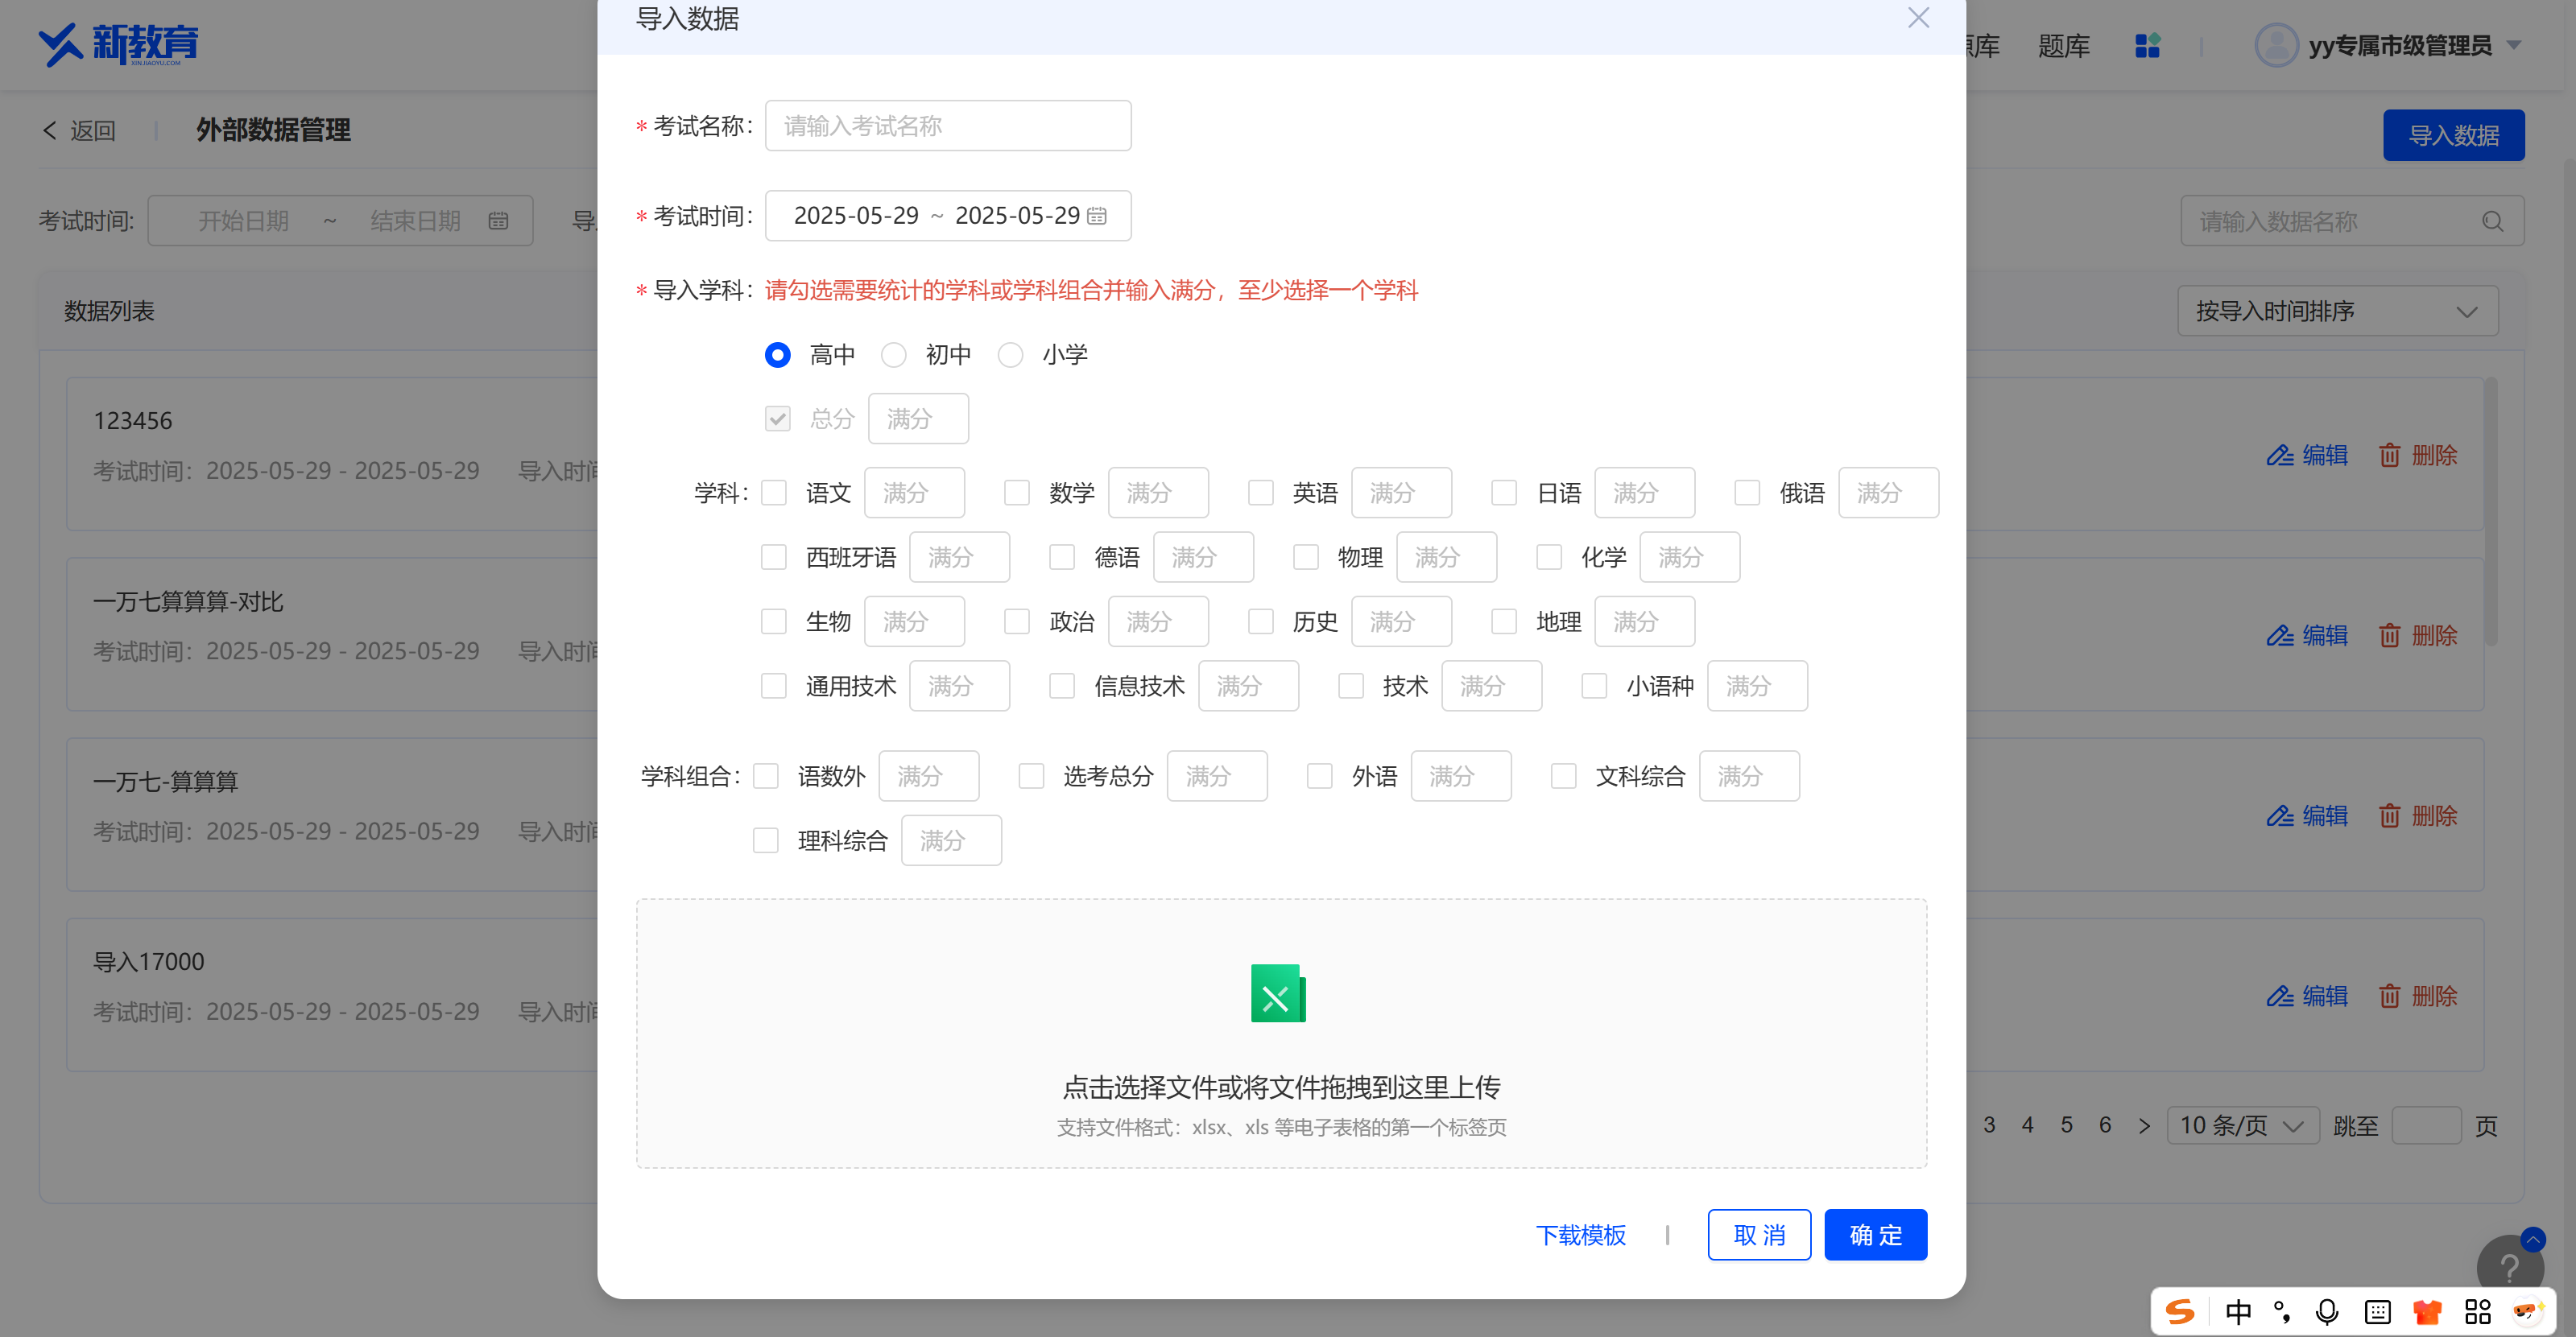Click the user avatar icon next to yy专属市级管理员
2576x1337 pixels.
coord(2276,46)
